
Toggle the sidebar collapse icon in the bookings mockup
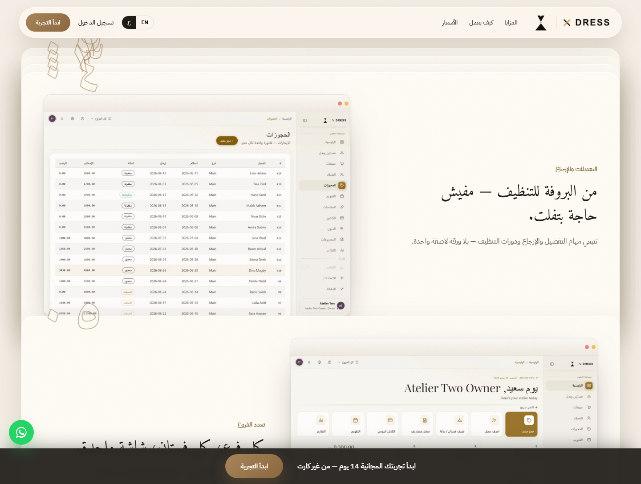(x=305, y=120)
